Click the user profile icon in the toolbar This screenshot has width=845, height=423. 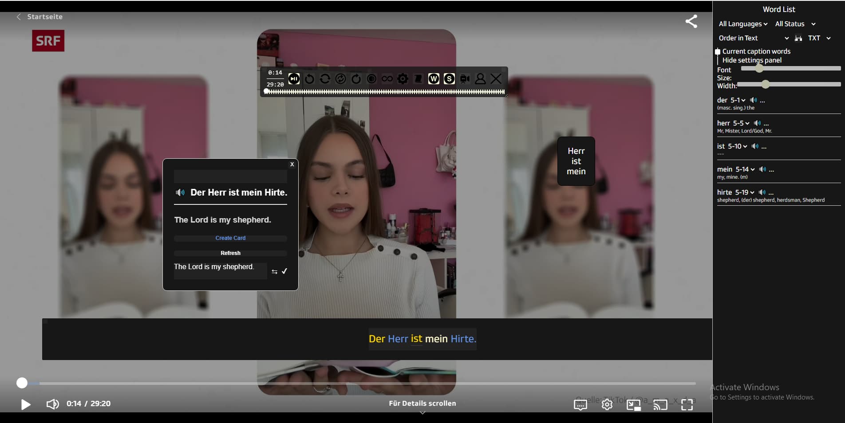tap(480, 79)
